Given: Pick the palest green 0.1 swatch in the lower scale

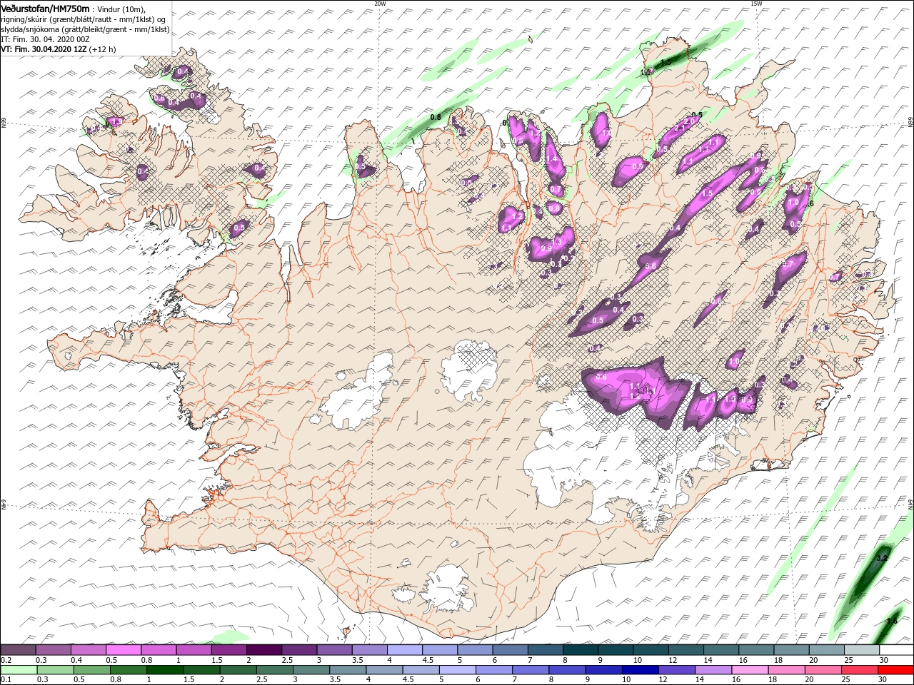Looking at the screenshot, I should (19, 669).
